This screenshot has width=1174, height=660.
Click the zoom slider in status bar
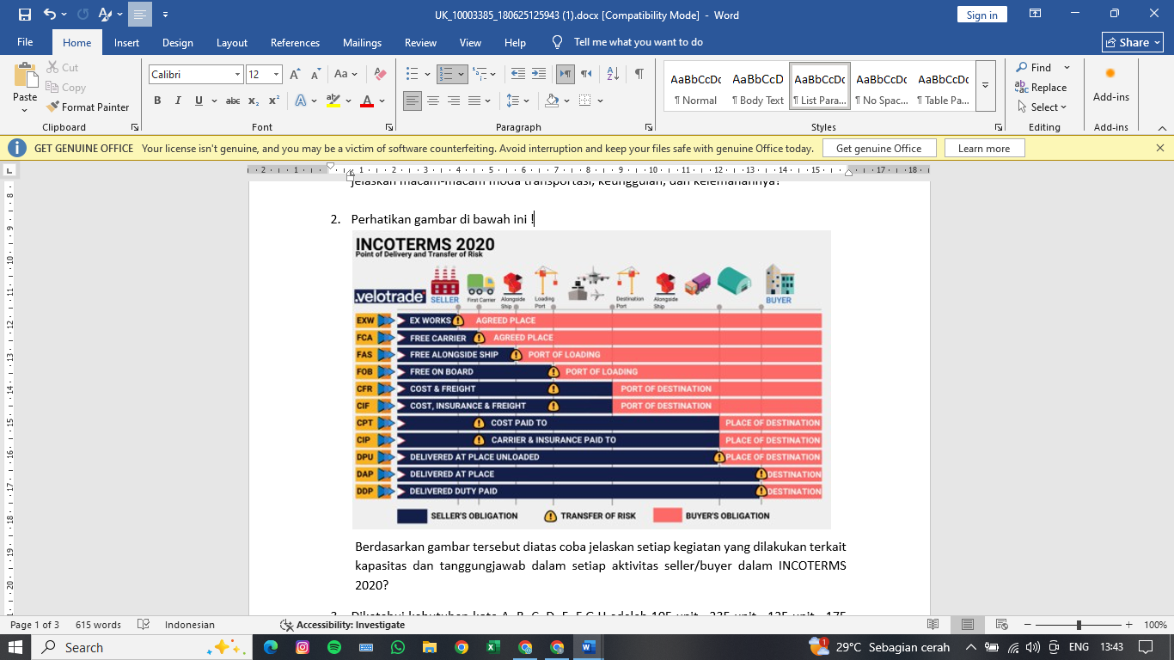1079,625
